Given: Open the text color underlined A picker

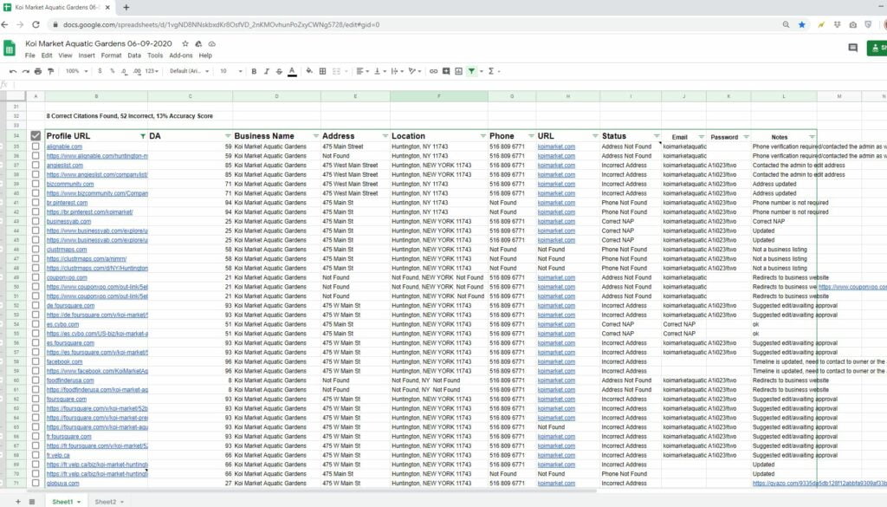Looking at the screenshot, I should [x=292, y=71].
